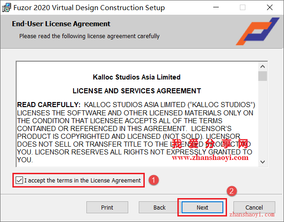Click 'Kalloc Studios Asia Limited' heading

click(136, 77)
